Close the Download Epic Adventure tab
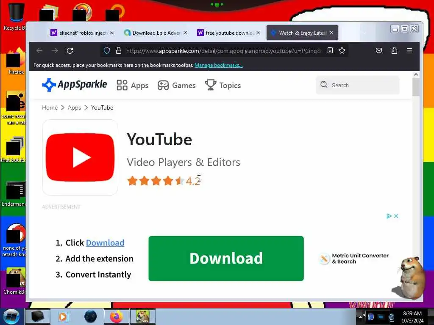The height and width of the screenshot is (325, 434). (185, 33)
